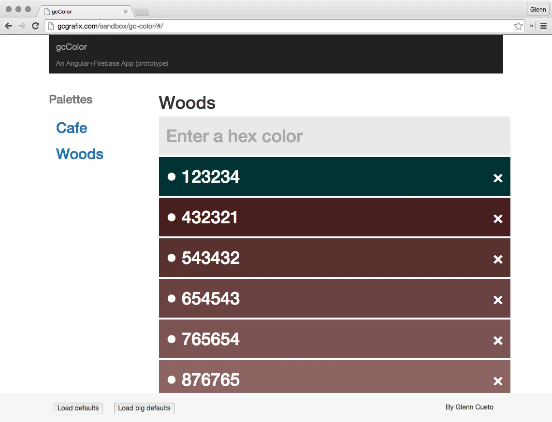Remove the 432321 swatch with its X icon
The image size is (552, 422).
pos(498,219)
